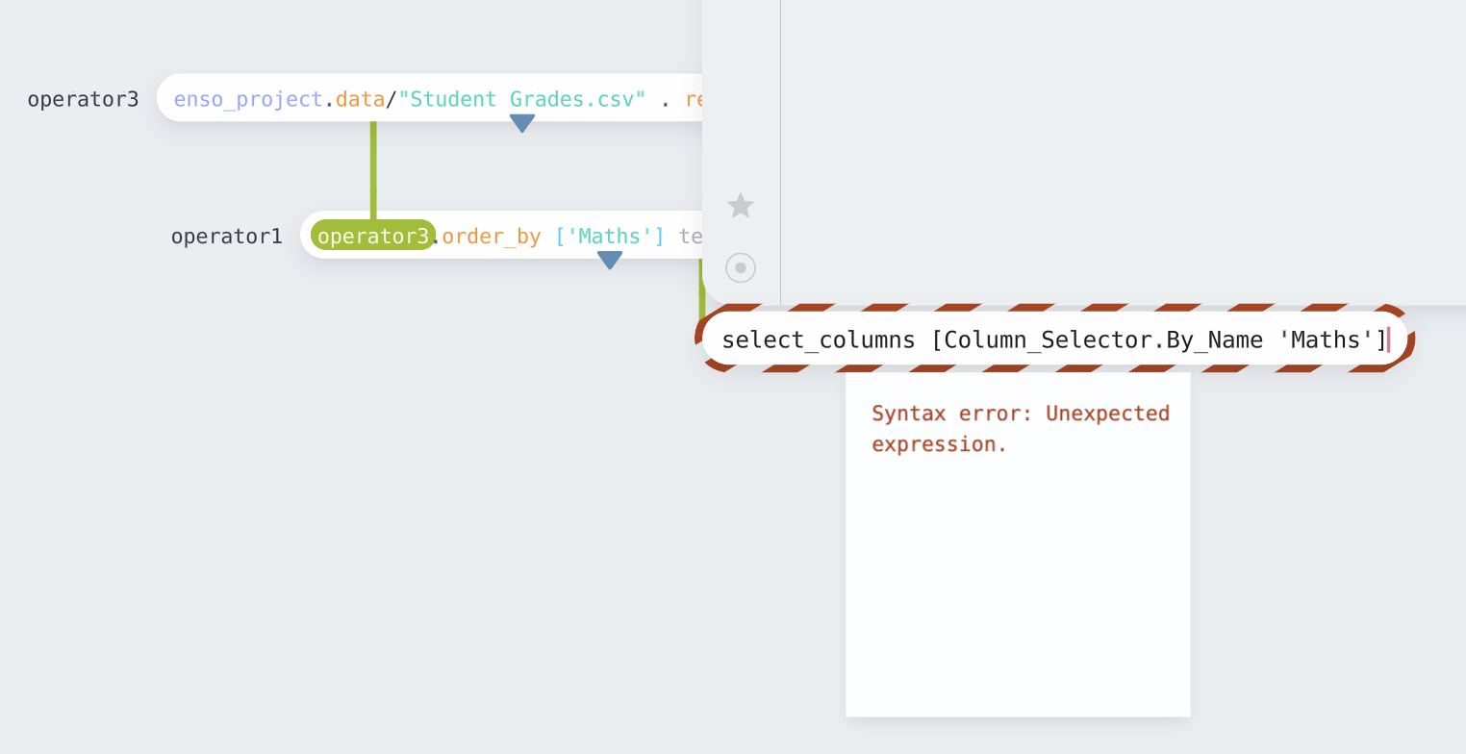This screenshot has width=1466, height=754.
Task: Click the circular record icon below the star
Action: pyautogui.click(x=740, y=268)
